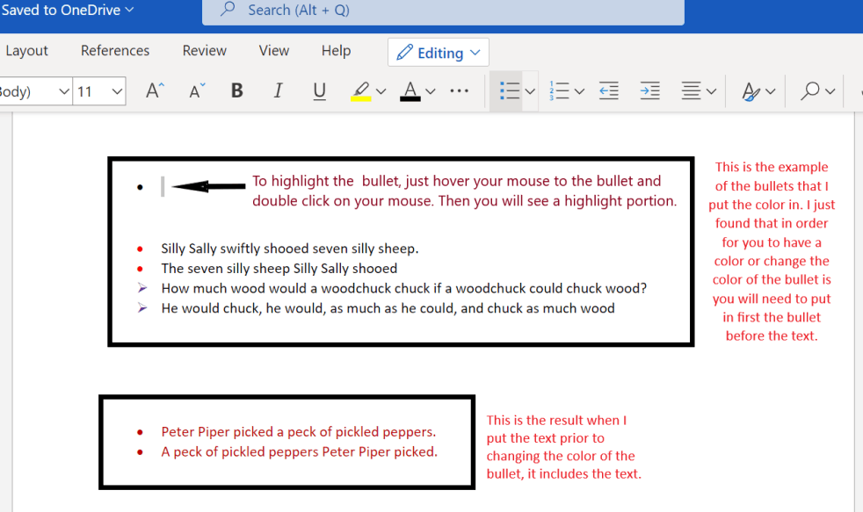
Task: Toggle italic formatting
Action: click(279, 90)
